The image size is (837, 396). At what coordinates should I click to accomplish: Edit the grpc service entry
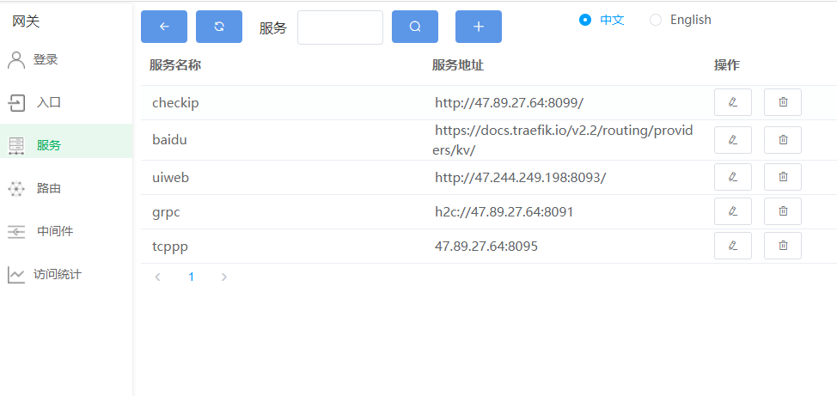click(732, 211)
